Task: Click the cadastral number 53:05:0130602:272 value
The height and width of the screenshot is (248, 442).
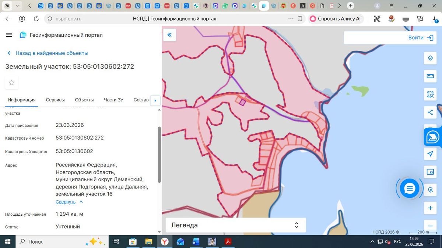Action: coord(80,138)
